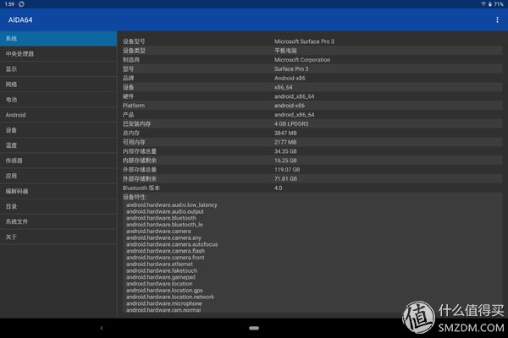Open the 编解码器 section

point(58,191)
